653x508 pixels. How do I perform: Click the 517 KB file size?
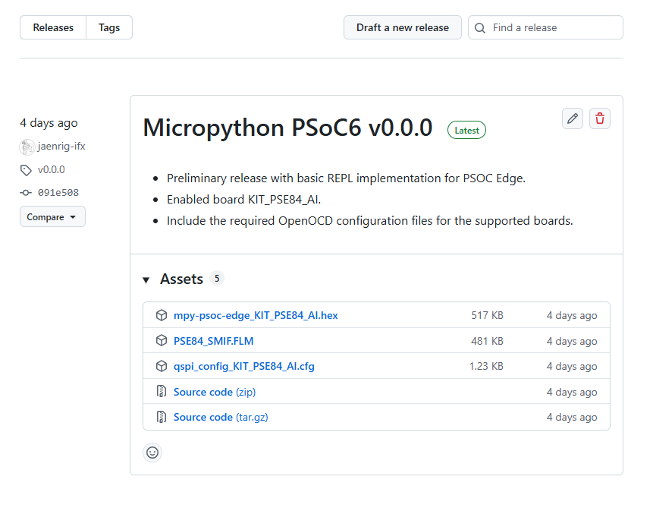[x=487, y=315]
